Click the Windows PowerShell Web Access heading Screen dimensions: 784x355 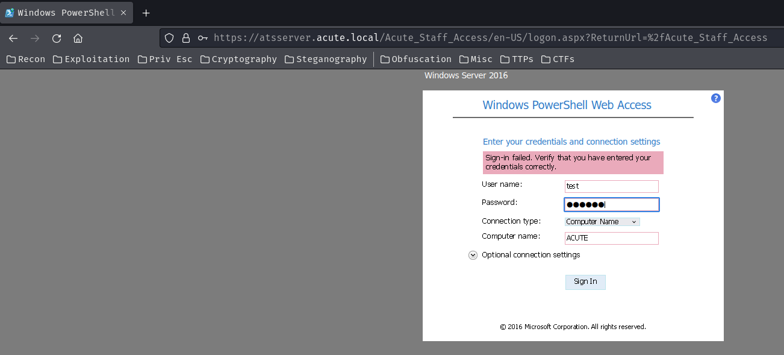point(567,105)
